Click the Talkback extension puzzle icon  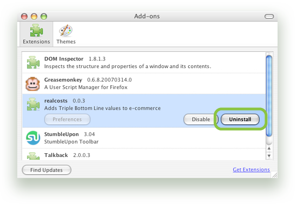[x=33, y=156]
